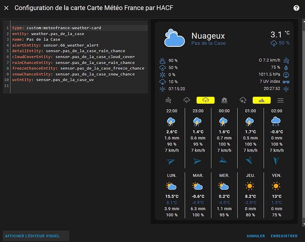Viewport: 305px width, 242px height.
Task: Click the 01:00 thunderstorm forecast icon
Action: pos(250,122)
